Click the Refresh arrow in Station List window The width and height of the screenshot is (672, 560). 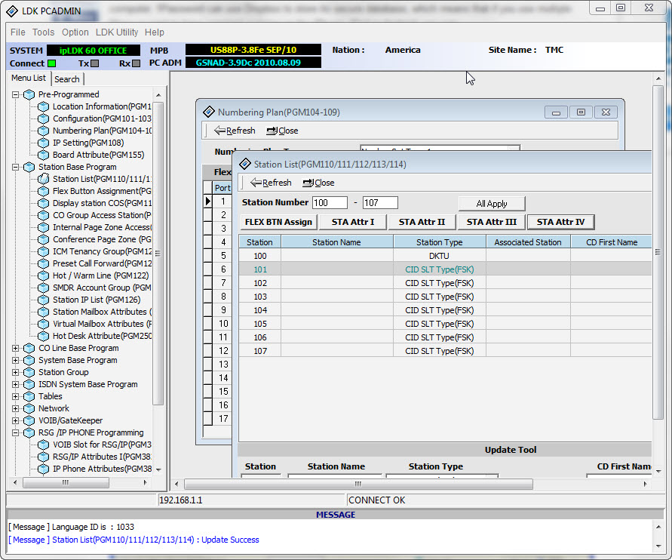256,183
